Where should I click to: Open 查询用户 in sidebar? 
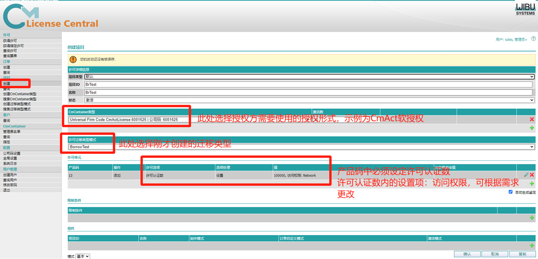(x=10, y=180)
